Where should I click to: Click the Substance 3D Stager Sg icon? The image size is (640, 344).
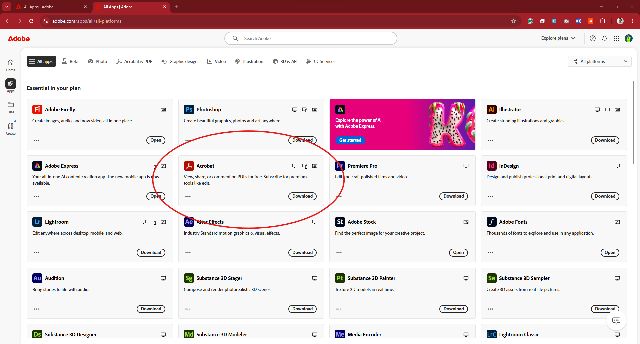tap(189, 278)
